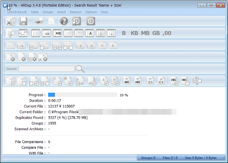The height and width of the screenshot is (163, 228).
Task: Click the select all files icon
Action: [11, 81]
